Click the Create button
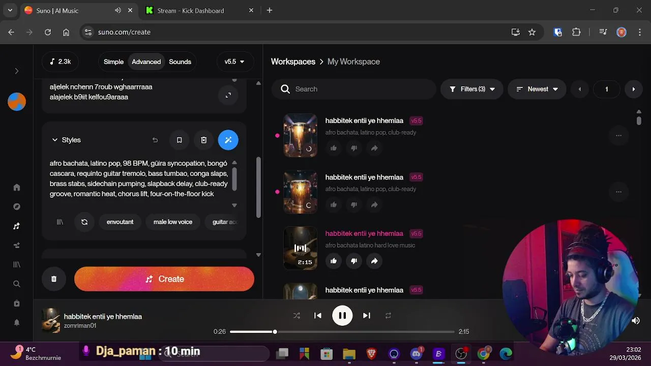The height and width of the screenshot is (366, 651). (164, 279)
